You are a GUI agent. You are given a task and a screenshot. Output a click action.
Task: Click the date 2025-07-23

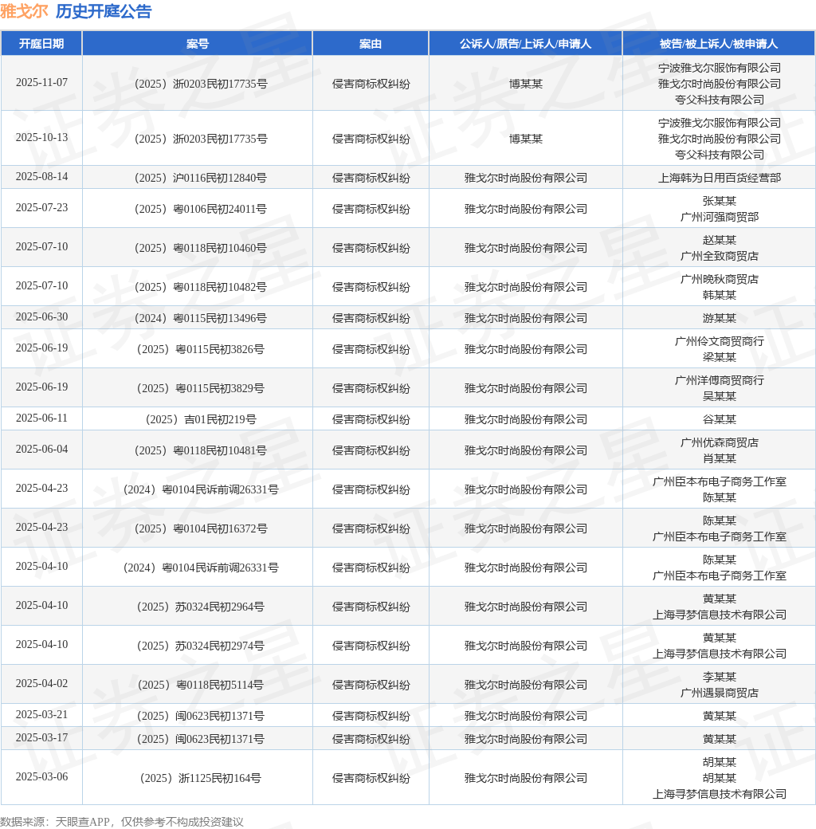coord(41,208)
